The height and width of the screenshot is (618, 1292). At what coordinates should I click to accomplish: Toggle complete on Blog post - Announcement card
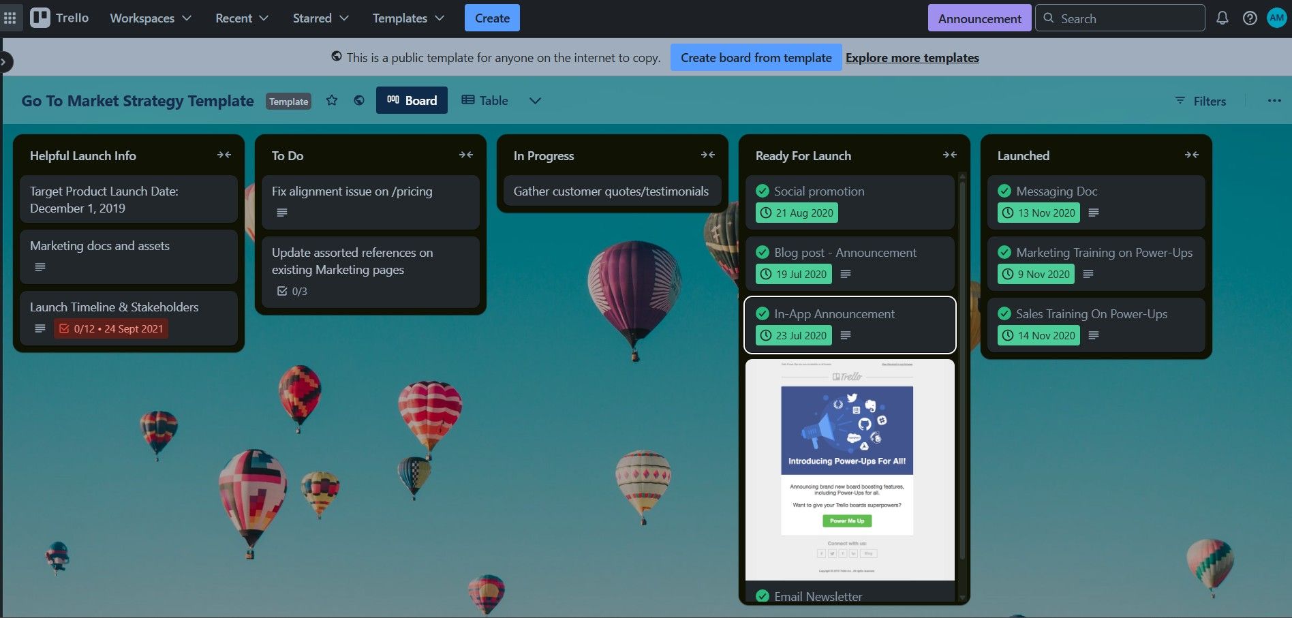pos(763,253)
